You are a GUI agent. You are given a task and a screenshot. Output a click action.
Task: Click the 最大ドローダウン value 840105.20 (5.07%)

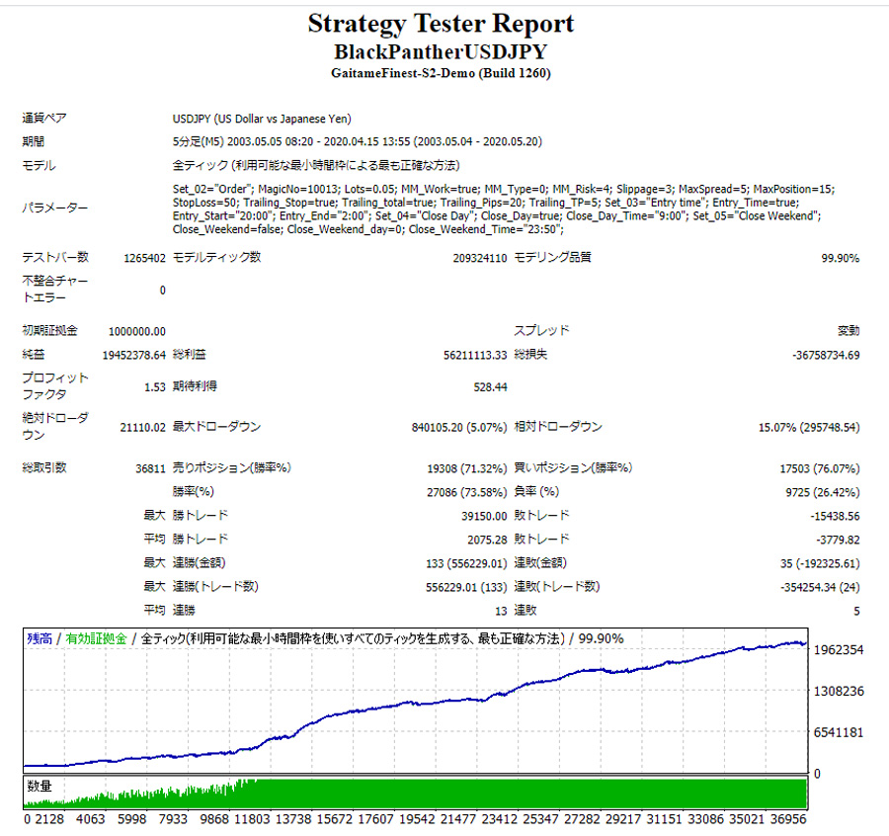point(459,428)
